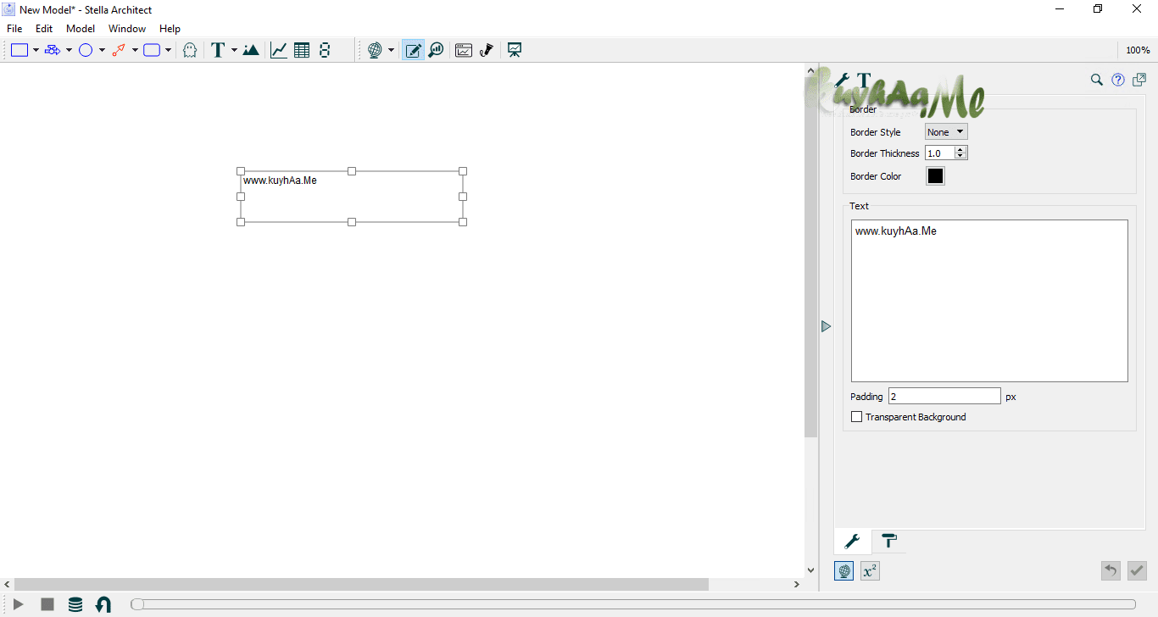Select the Graphics image tool
1158x617 pixels.
251,51
